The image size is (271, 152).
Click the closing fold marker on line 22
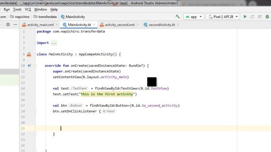(35, 134)
